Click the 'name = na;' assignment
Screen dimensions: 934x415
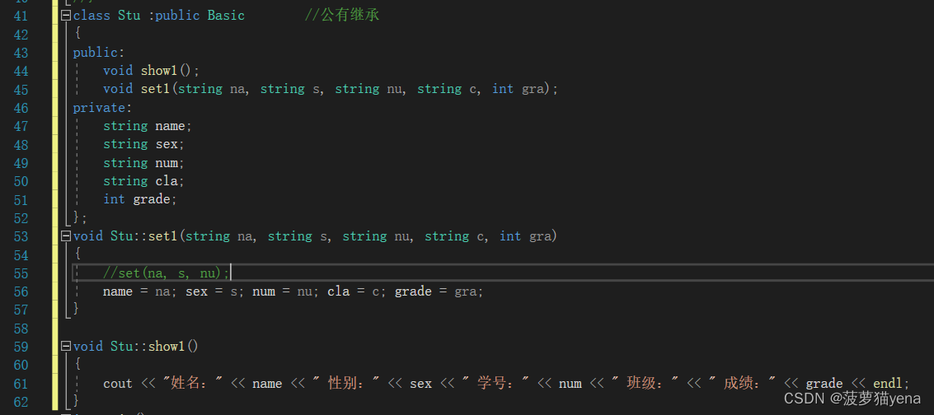(x=140, y=291)
